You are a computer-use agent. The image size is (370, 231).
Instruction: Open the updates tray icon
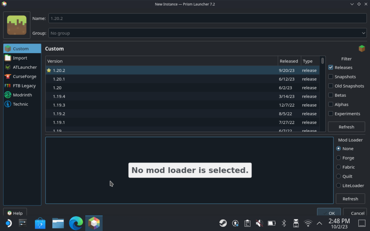tap(235, 223)
